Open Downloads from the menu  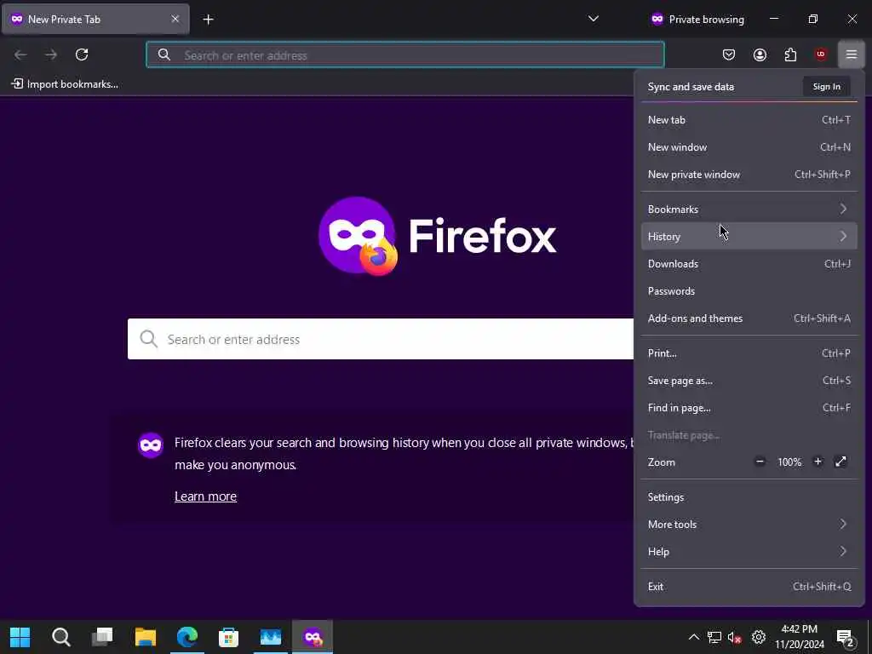tap(749, 264)
